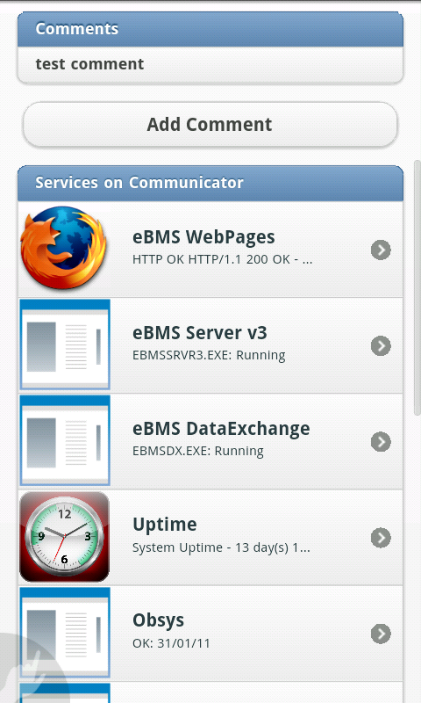The width and height of the screenshot is (421, 703).
Task: Open eBMS DataExchange details arrow
Action: [x=381, y=442]
